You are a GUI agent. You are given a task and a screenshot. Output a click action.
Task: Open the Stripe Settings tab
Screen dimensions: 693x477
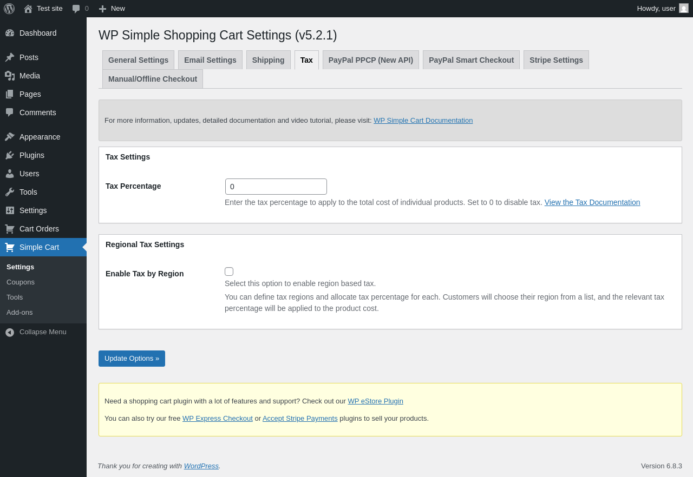click(556, 60)
